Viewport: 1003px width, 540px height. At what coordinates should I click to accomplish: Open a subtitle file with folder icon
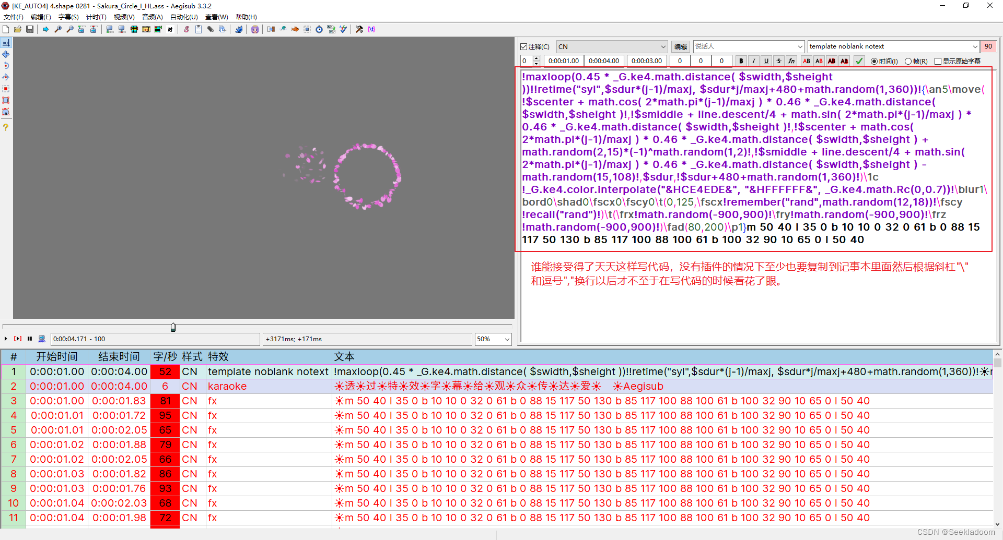tap(18, 29)
